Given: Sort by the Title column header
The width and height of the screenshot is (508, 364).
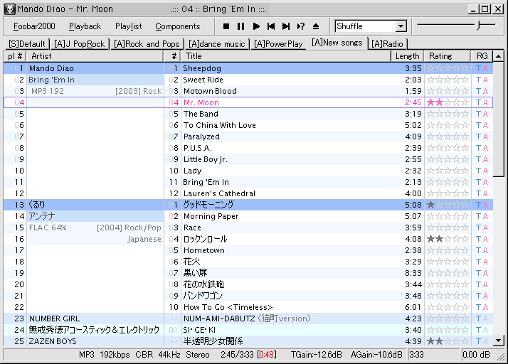Looking at the screenshot, I should point(286,56).
